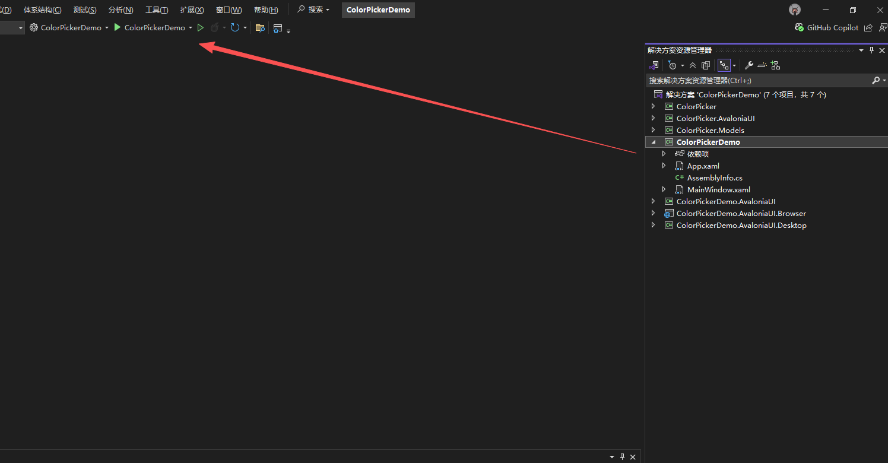Toggle Preview Selected Items icon
The height and width of the screenshot is (463, 888).
(762, 65)
